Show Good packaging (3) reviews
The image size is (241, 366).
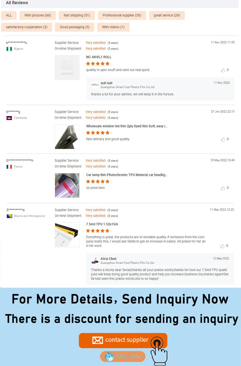click(75, 27)
